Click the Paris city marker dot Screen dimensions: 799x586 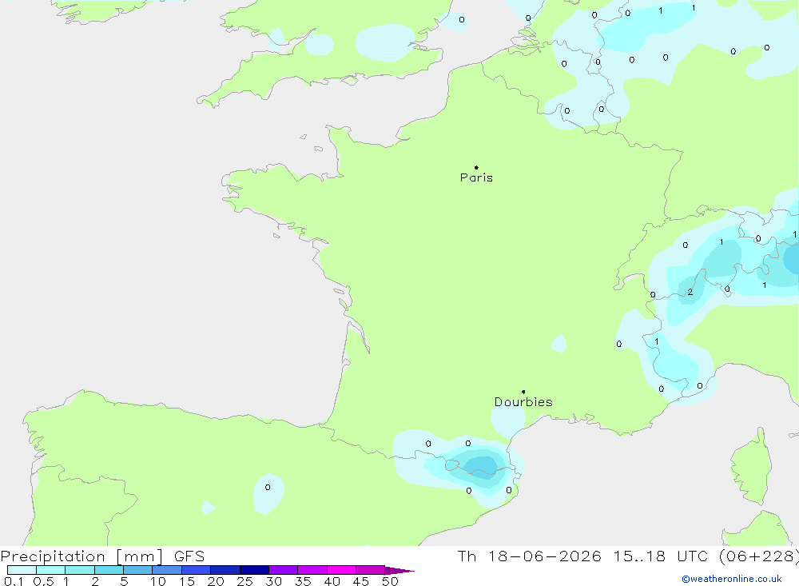click(476, 167)
